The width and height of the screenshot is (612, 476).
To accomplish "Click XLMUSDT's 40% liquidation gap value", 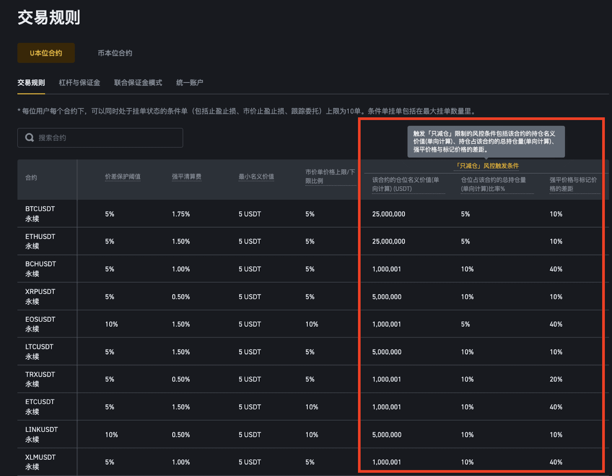I will pos(556,462).
